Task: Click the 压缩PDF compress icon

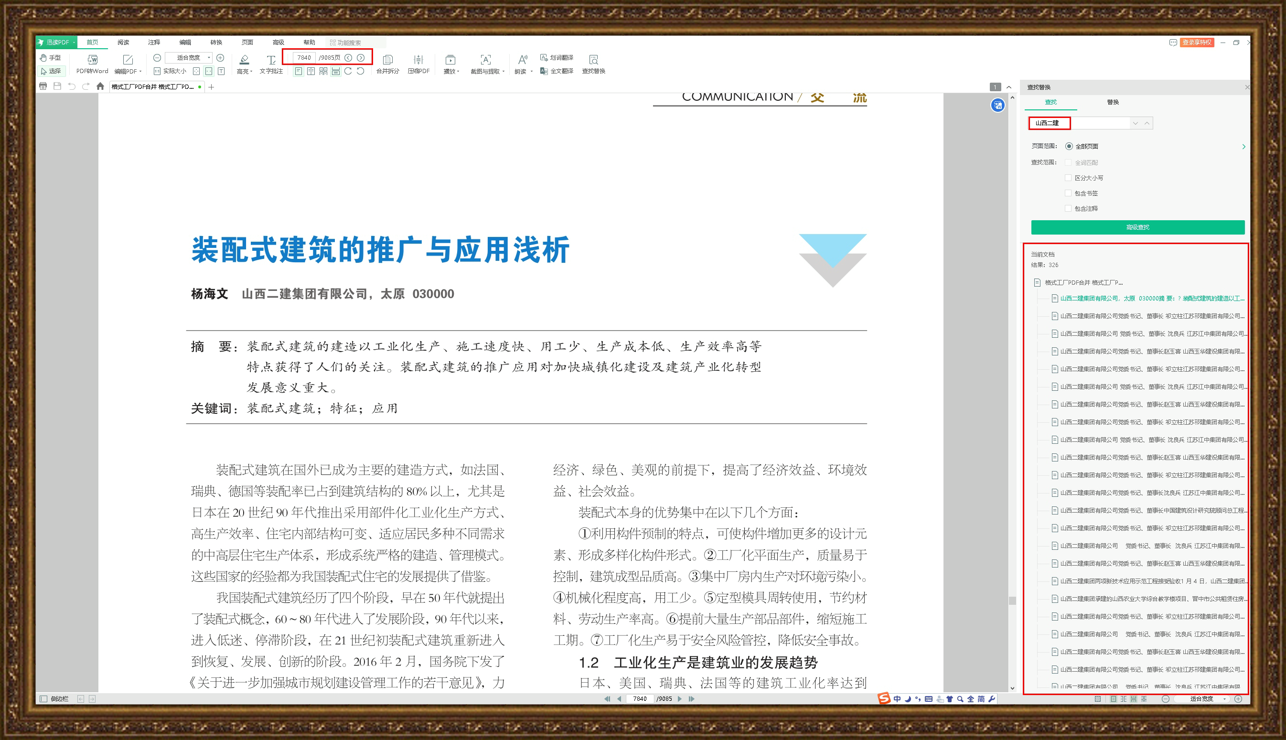Action: click(x=418, y=60)
